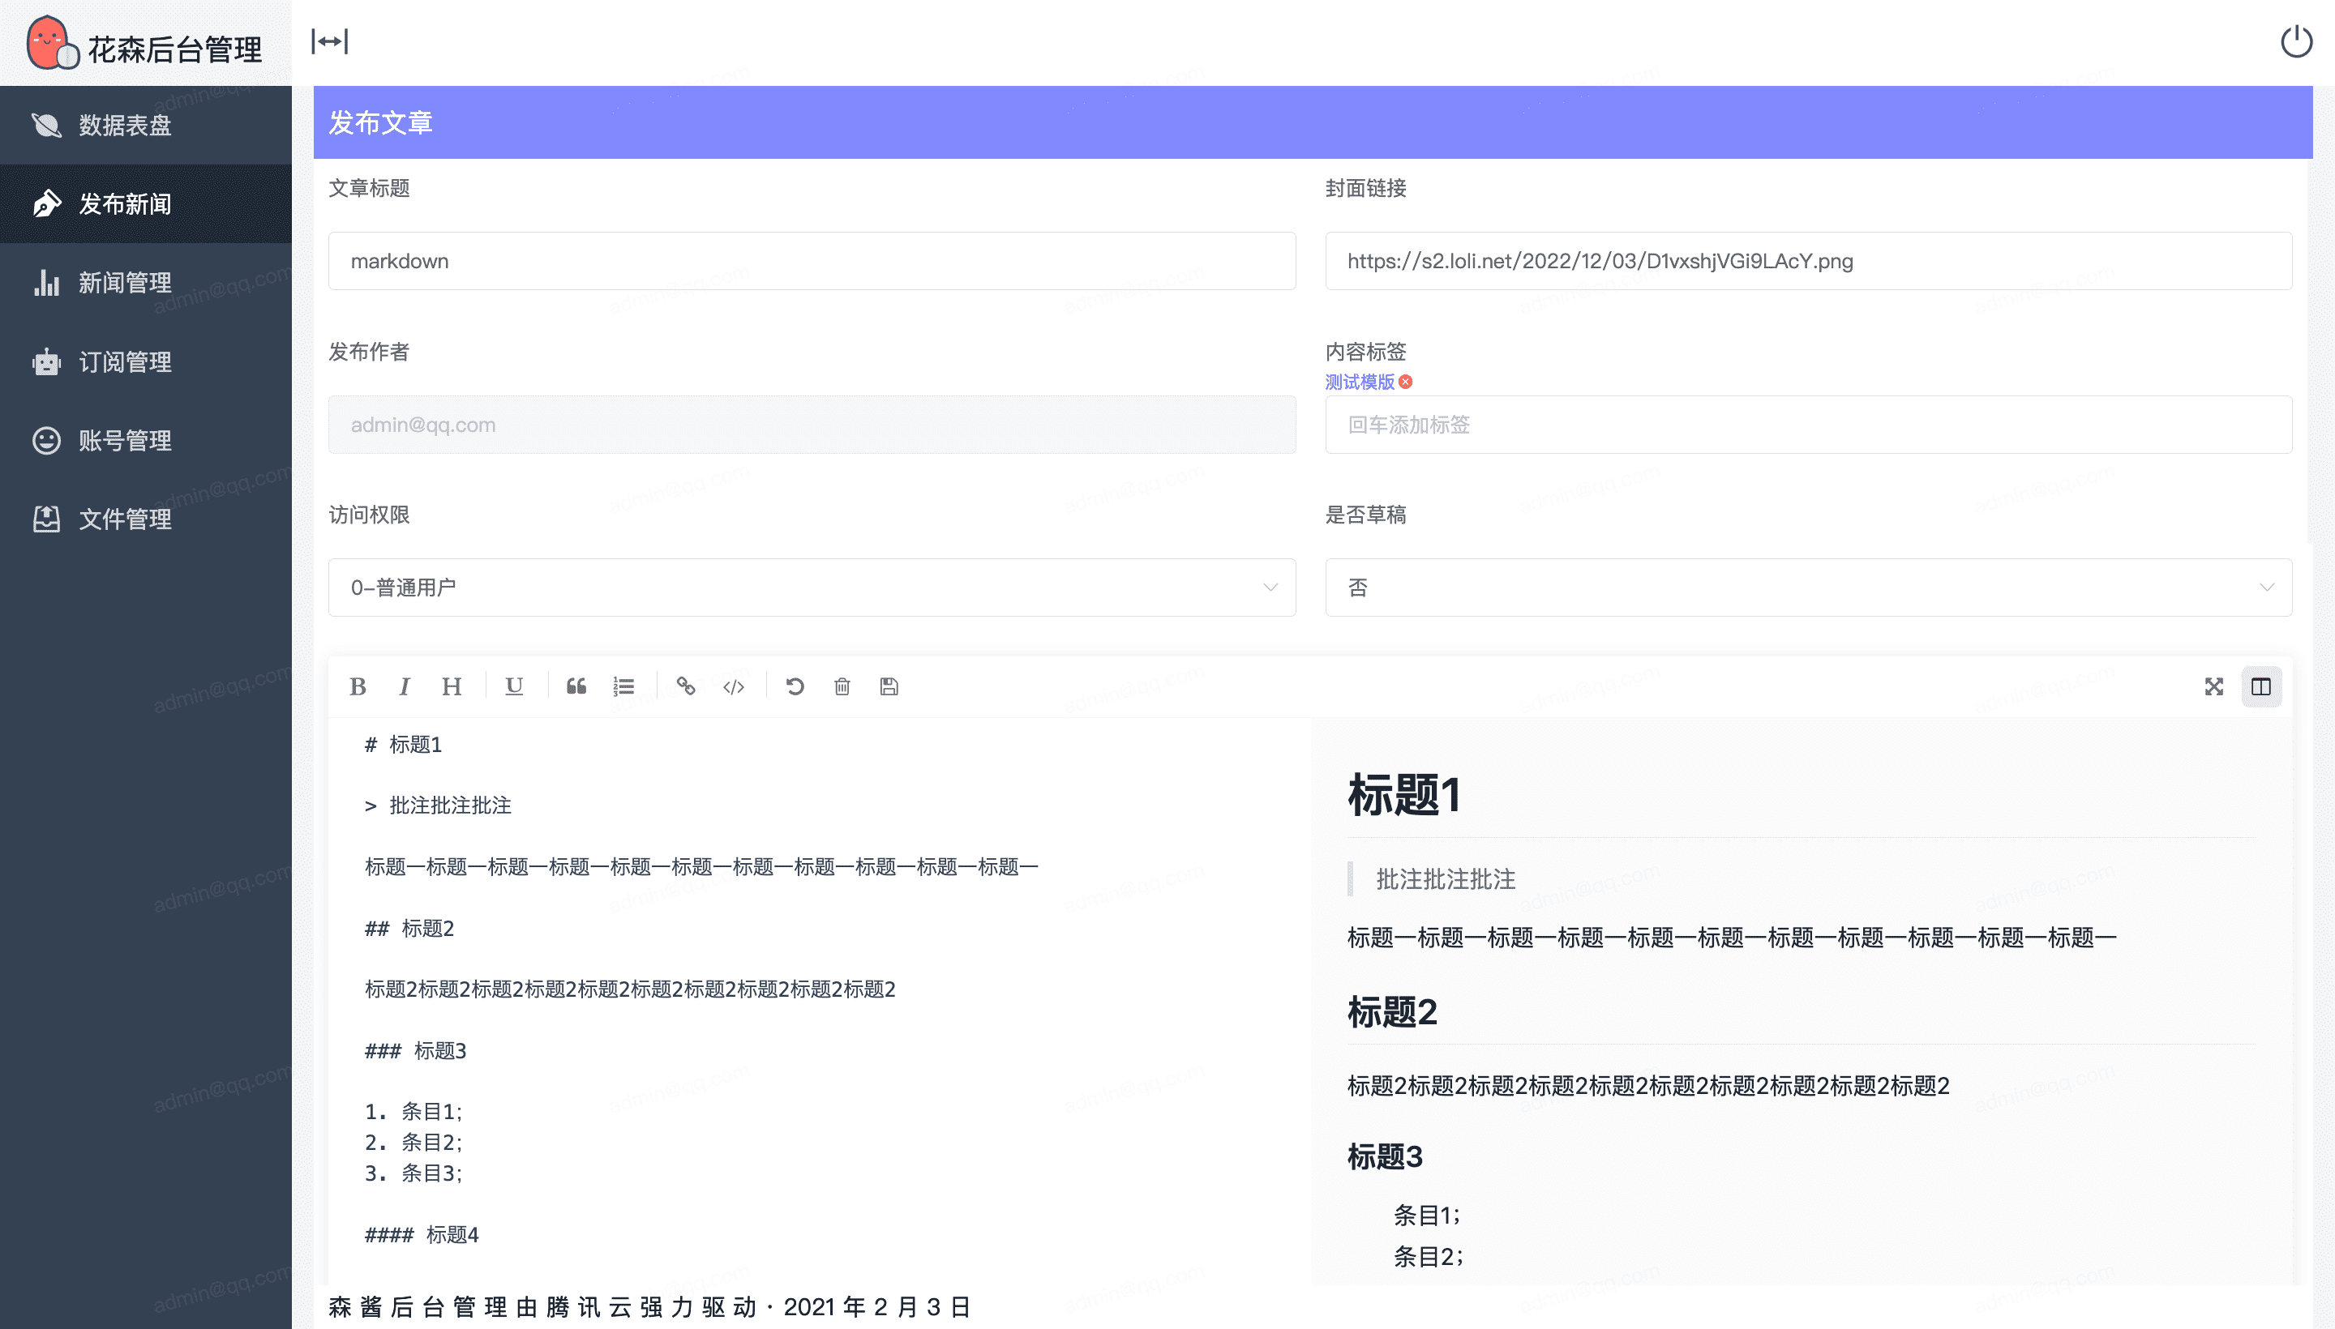
Task: Apply italic formatting in editor toolbar
Action: click(405, 686)
